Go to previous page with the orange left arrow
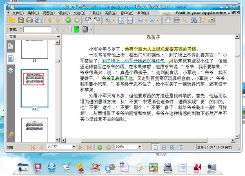 (x=49, y=20)
